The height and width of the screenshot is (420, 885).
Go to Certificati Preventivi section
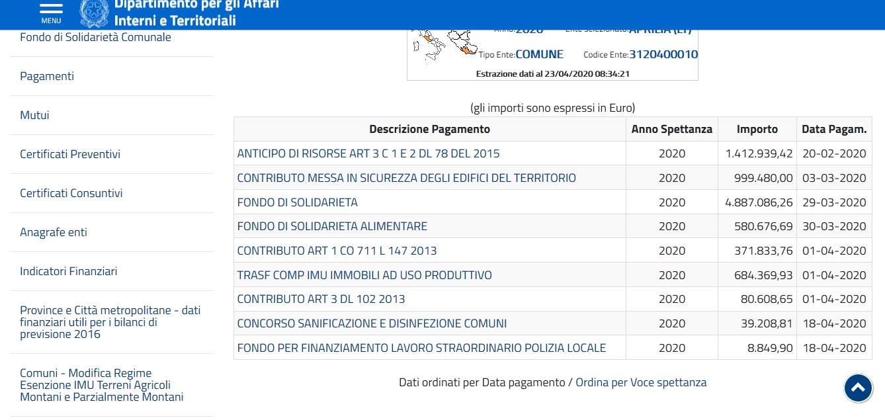[x=70, y=154]
